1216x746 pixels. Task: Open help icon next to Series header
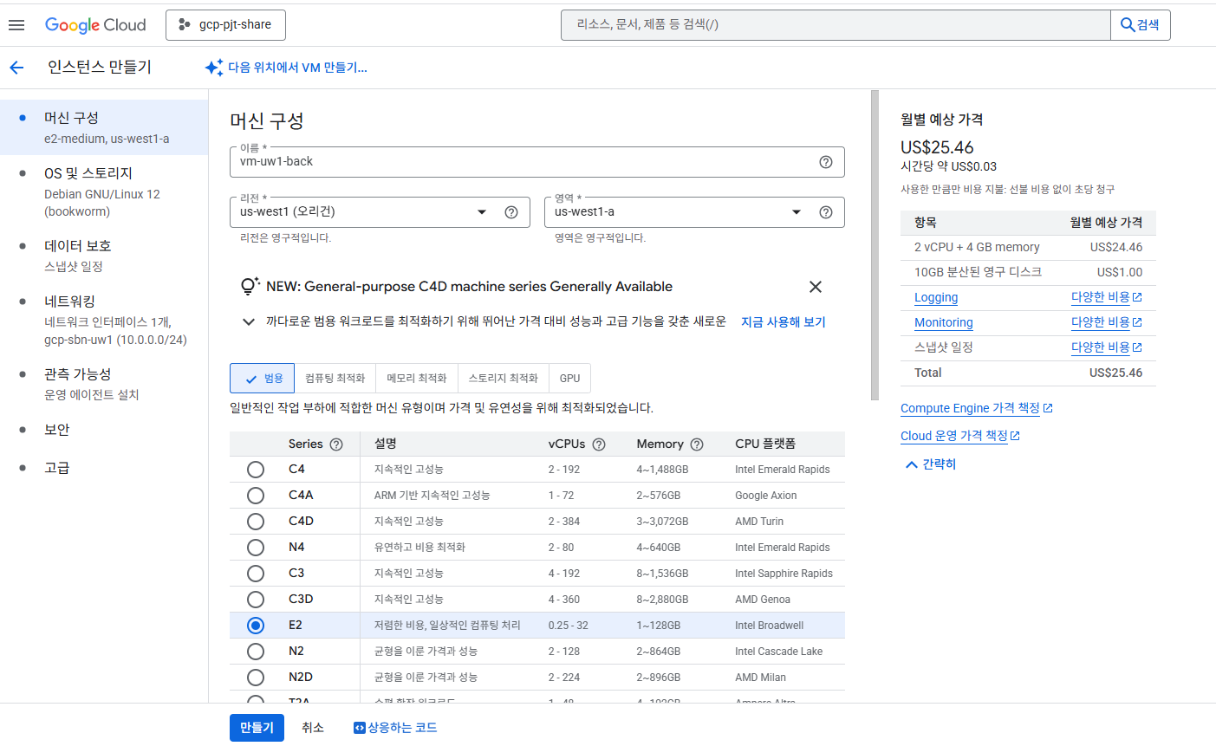(336, 444)
